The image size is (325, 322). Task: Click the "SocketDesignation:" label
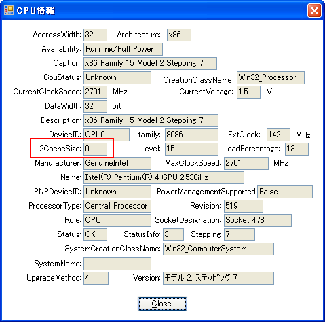(x=188, y=220)
